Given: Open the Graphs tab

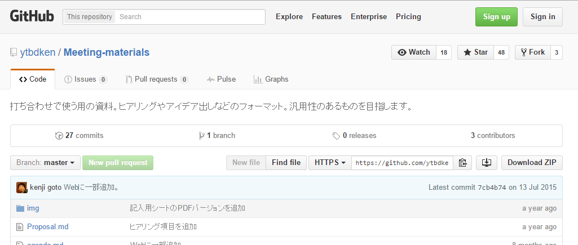Looking at the screenshot, I should tap(271, 79).
